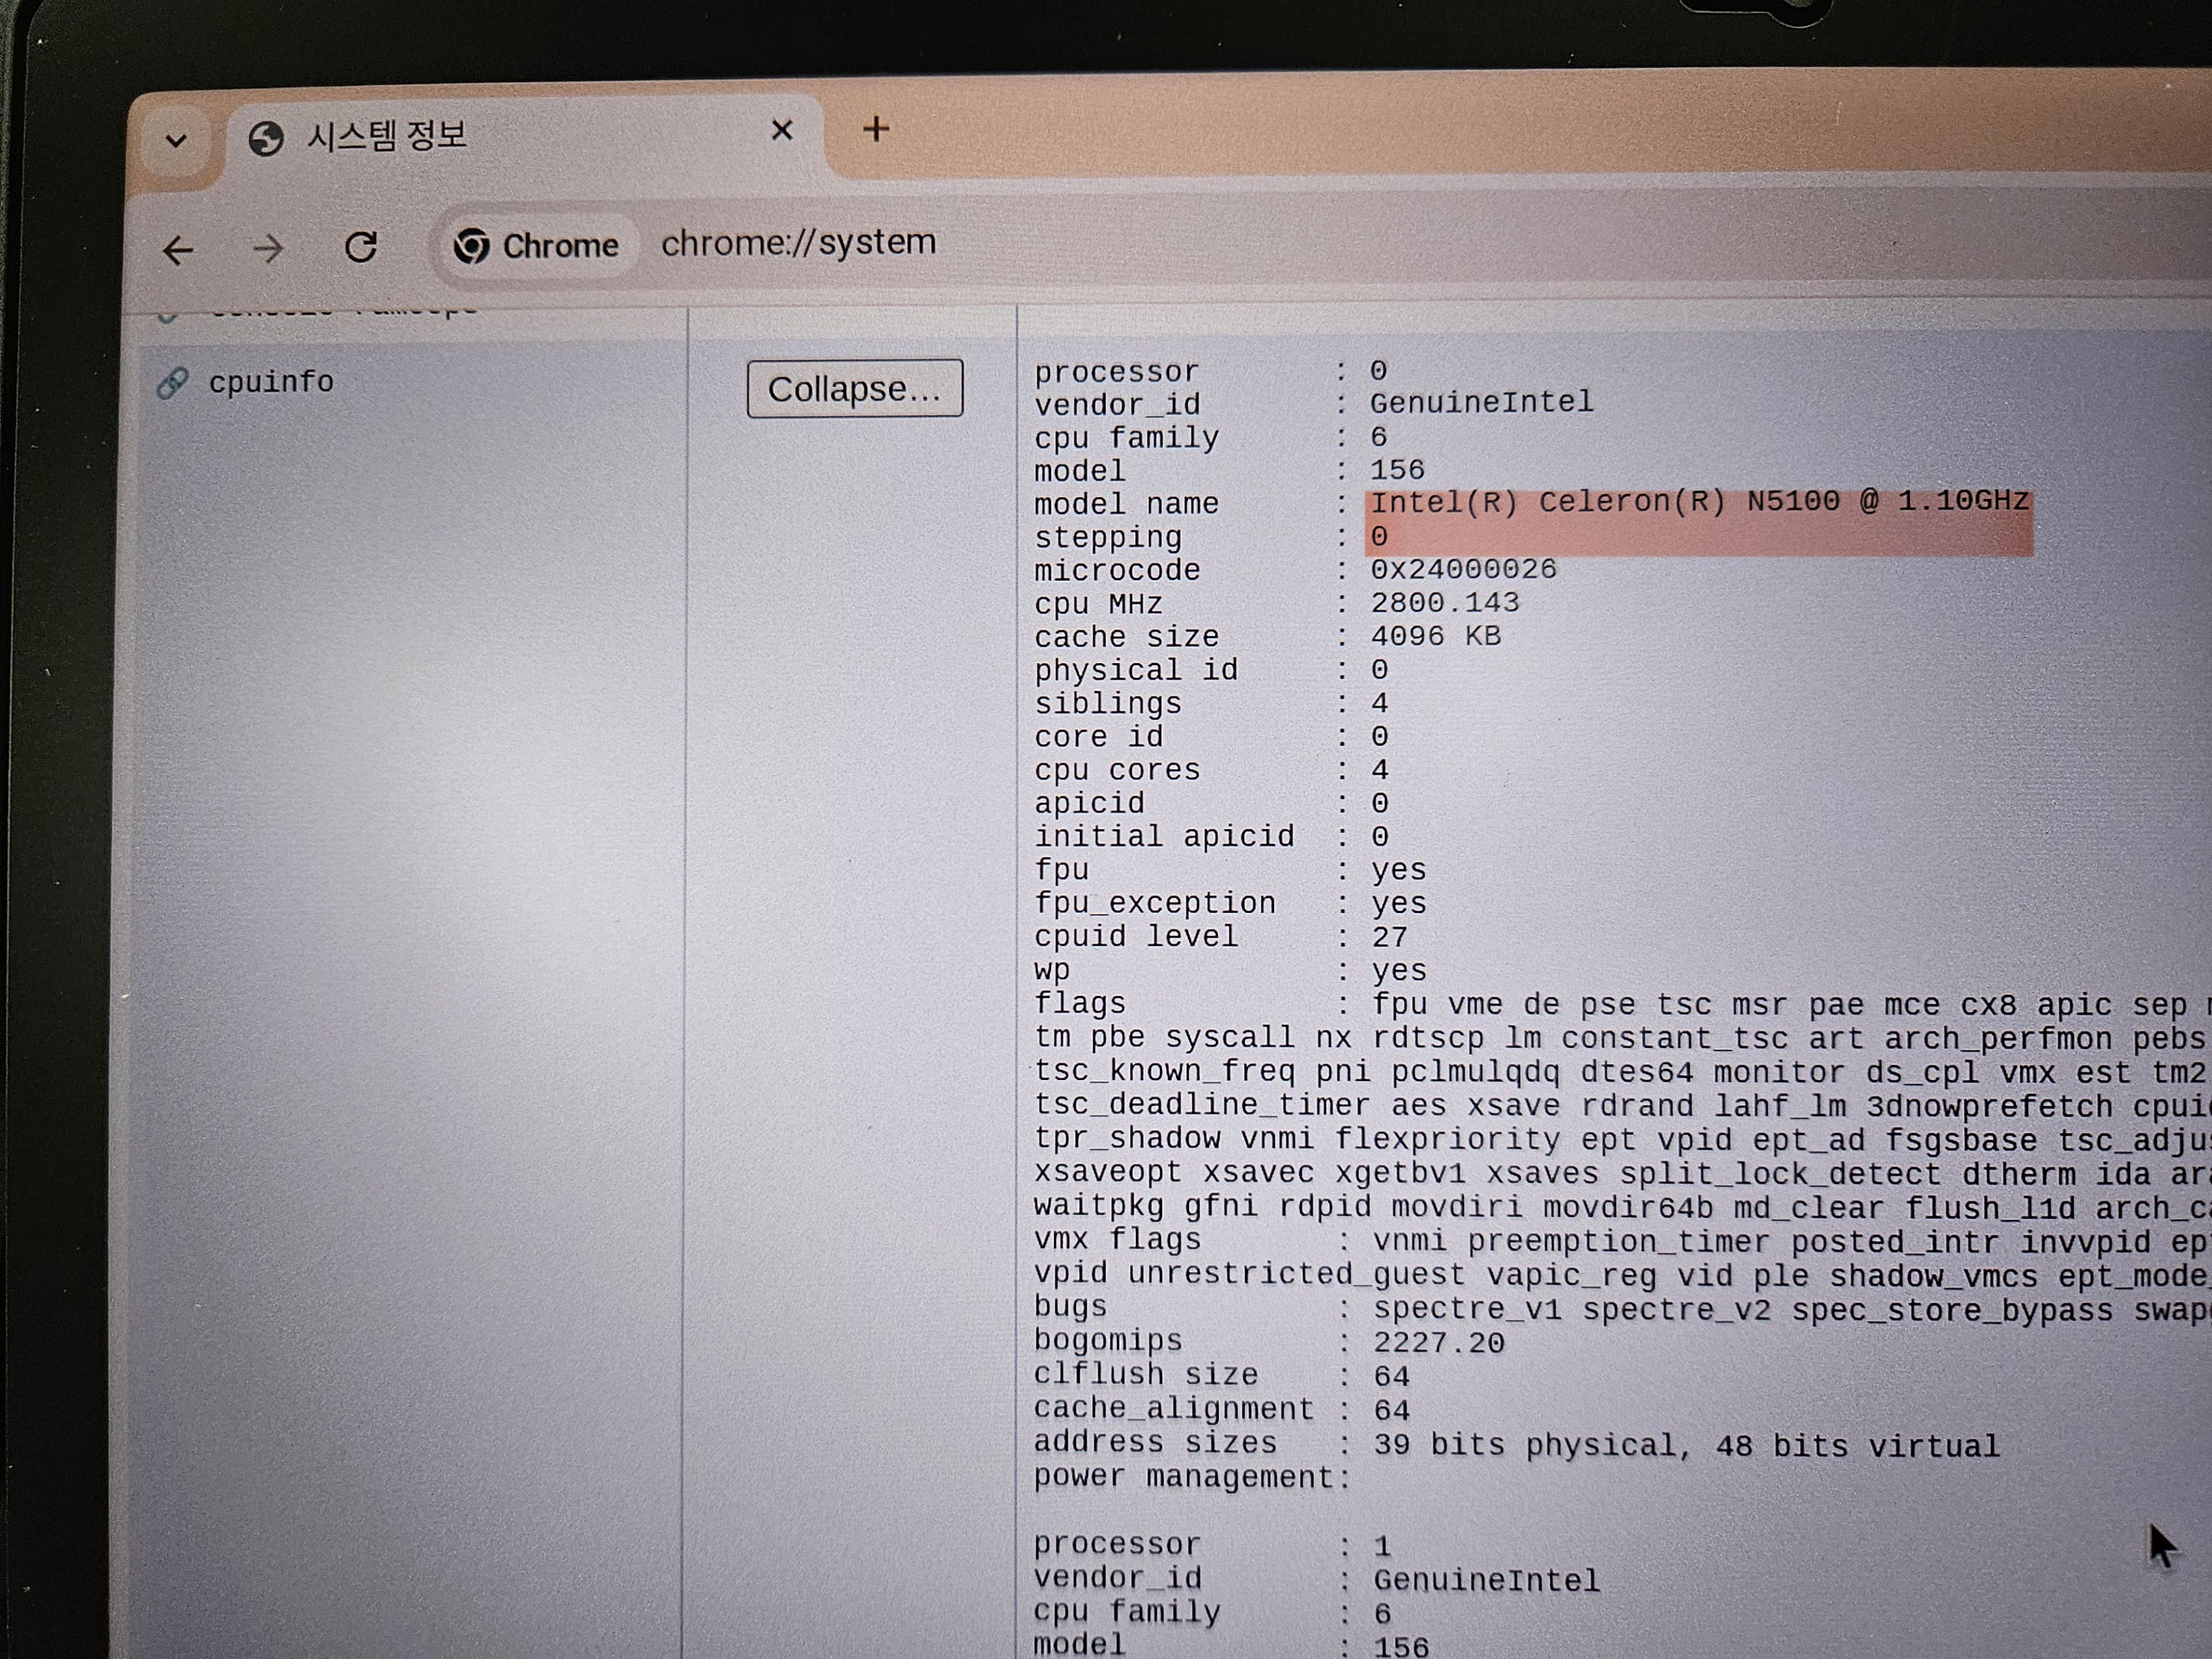
Task: Select the cpuinfo entry
Action: click(271, 382)
